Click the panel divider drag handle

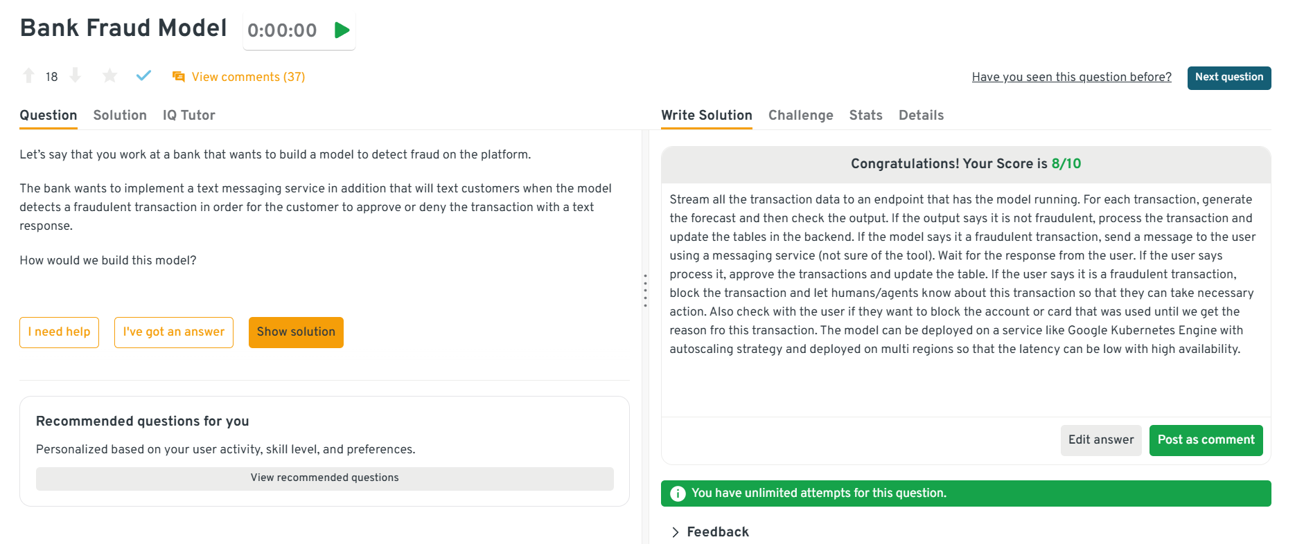coord(645,291)
